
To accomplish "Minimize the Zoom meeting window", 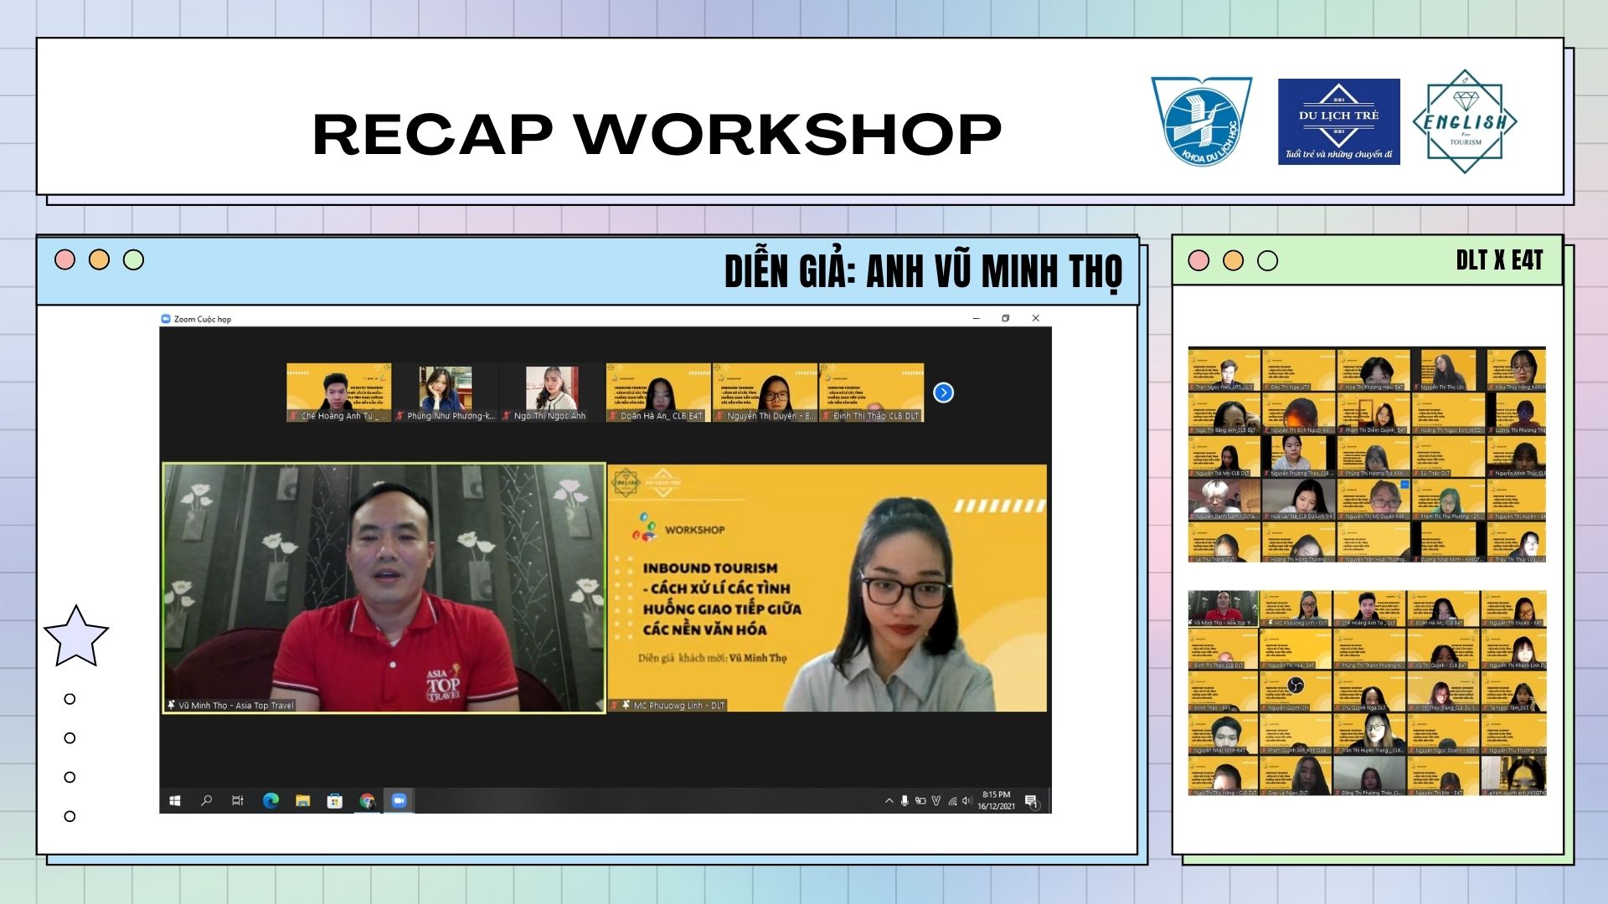I will [x=976, y=318].
